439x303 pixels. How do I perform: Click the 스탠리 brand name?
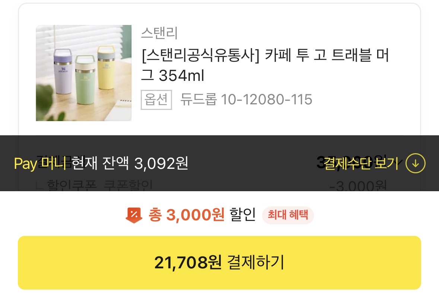click(x=159, y=33)
